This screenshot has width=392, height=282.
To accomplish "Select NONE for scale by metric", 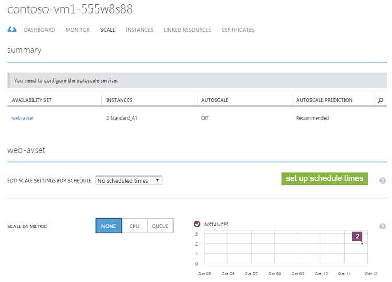I will pyautogui.click(x=109, y=226).
